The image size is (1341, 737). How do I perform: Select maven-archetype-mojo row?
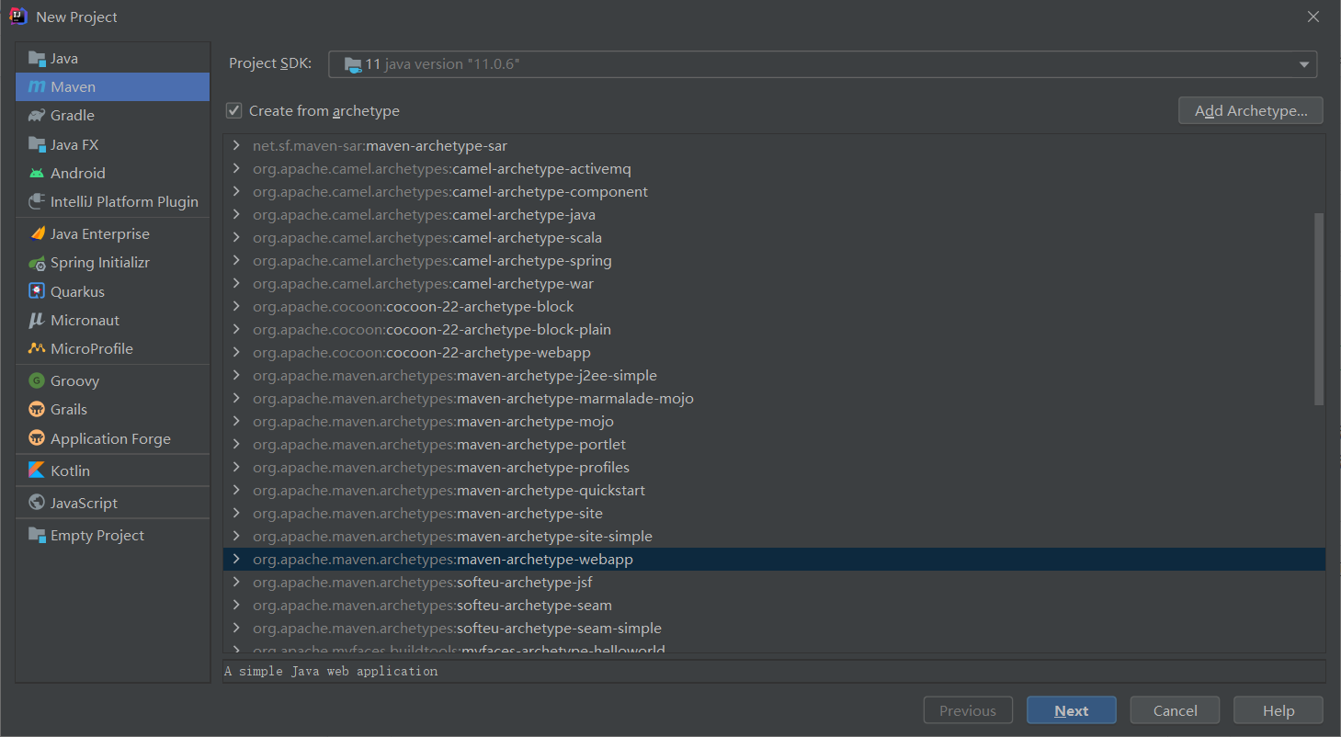(774, 421)
